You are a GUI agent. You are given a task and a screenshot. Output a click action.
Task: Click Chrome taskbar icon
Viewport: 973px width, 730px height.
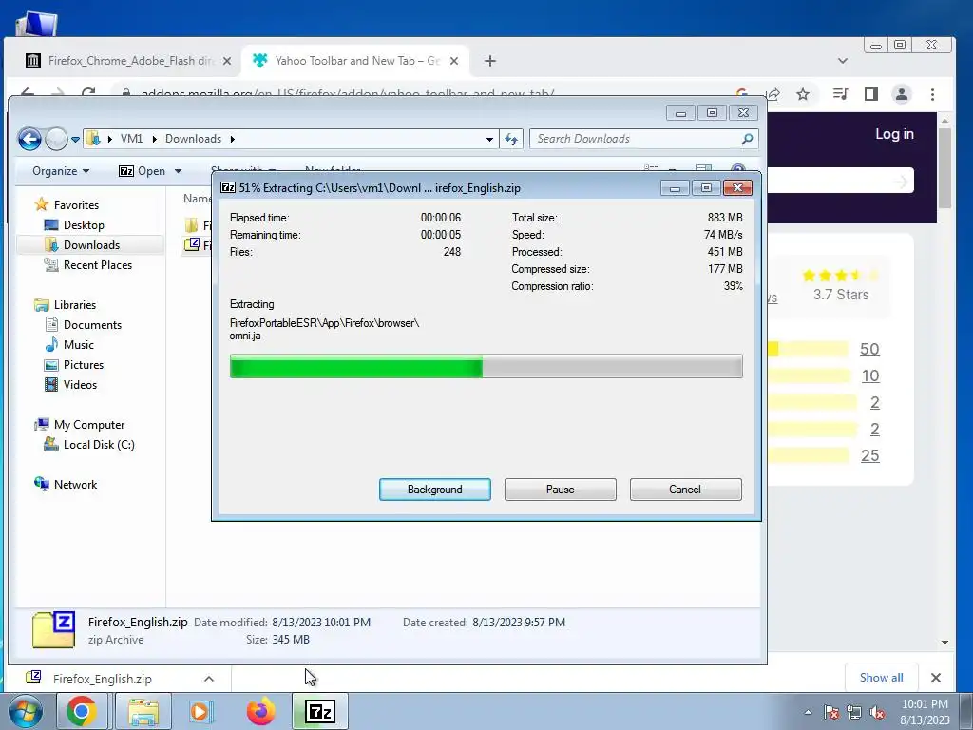pyautogui.click(x=82, y=711)
